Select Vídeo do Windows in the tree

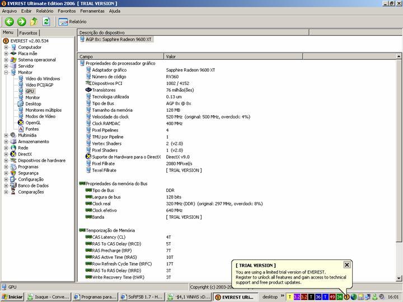43,79
